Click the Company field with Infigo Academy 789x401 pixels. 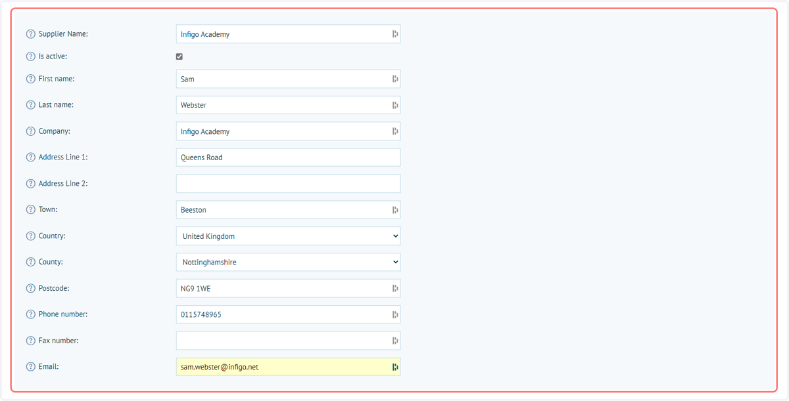(x=288, y=131)
